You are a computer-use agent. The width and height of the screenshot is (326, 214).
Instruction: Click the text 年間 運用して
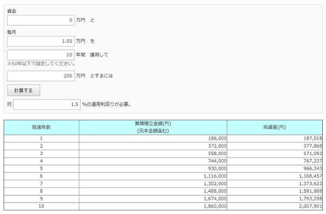pyautogui.click(x=92, y=55)
